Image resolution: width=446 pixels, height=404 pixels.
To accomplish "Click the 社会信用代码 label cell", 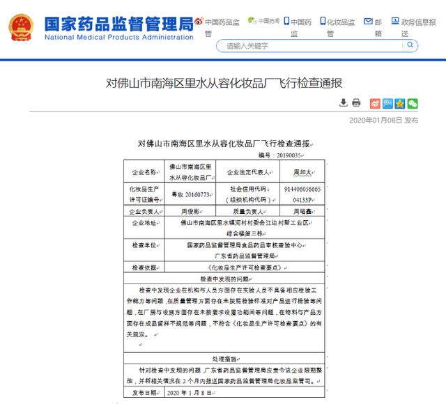I will (x=248, y=194).
